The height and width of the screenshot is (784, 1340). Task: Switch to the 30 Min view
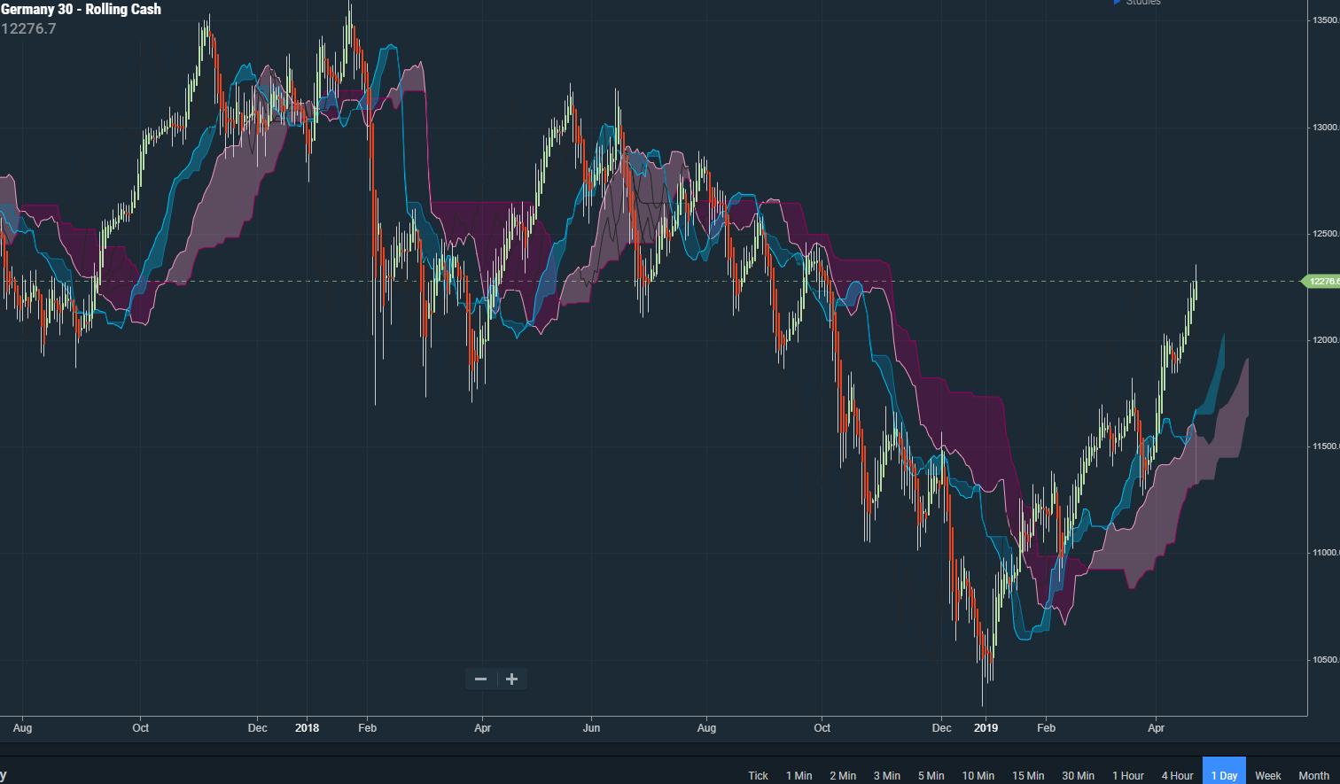point(1078,776)
